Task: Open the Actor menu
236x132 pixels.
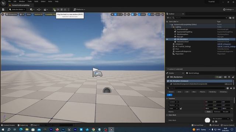Action: [50, 1]
